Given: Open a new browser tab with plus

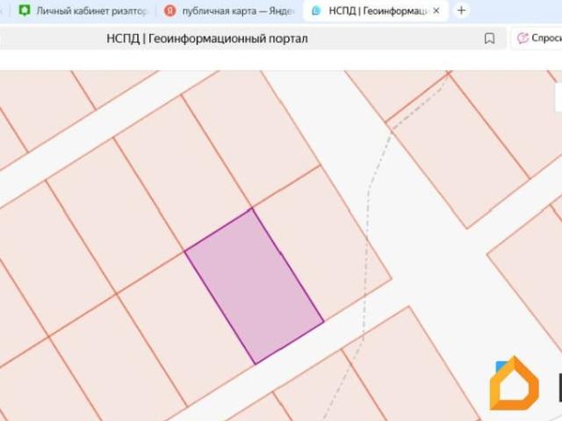Looking at the screenshot, I should tap(461, 11).
